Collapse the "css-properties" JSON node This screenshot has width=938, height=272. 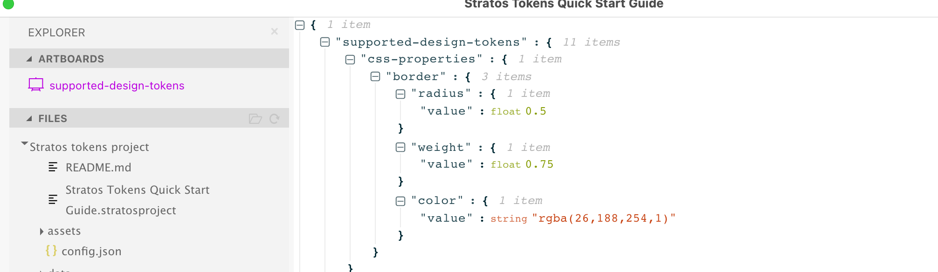tap(350, 60)
